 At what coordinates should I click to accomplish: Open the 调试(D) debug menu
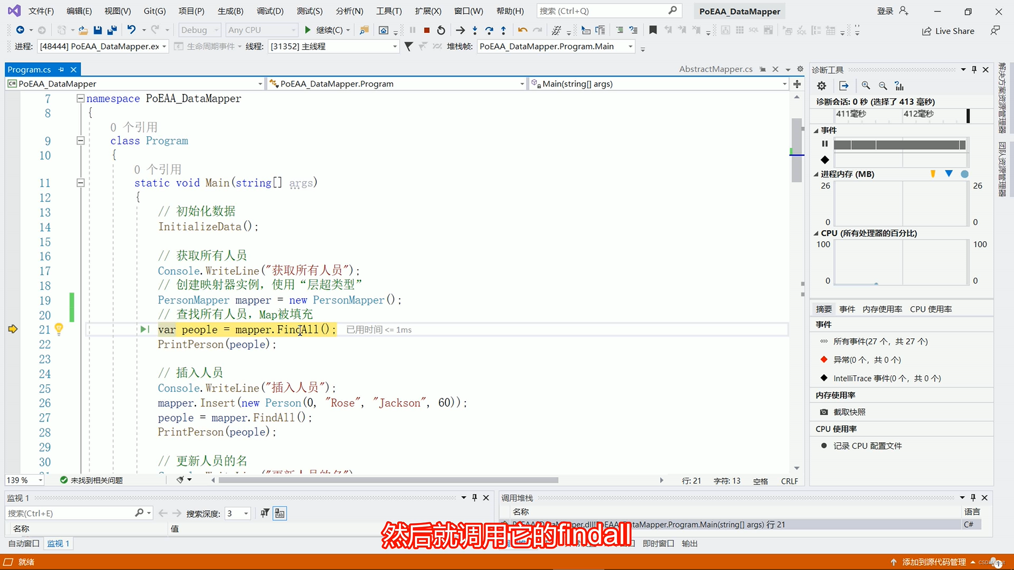point(269,11)
